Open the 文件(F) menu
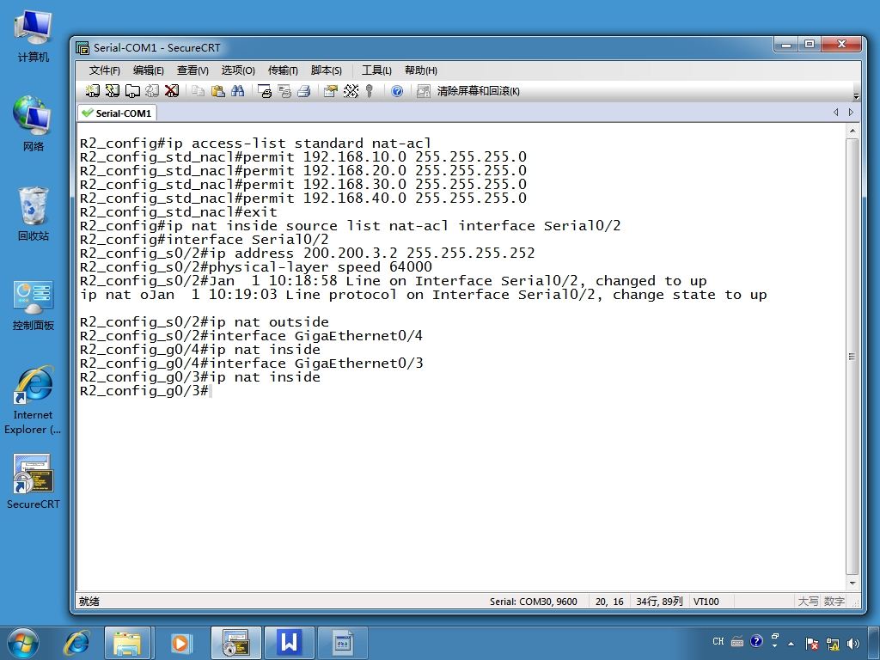Image resolution: width=880 pixels, height=660 pixels. point(104,70)
